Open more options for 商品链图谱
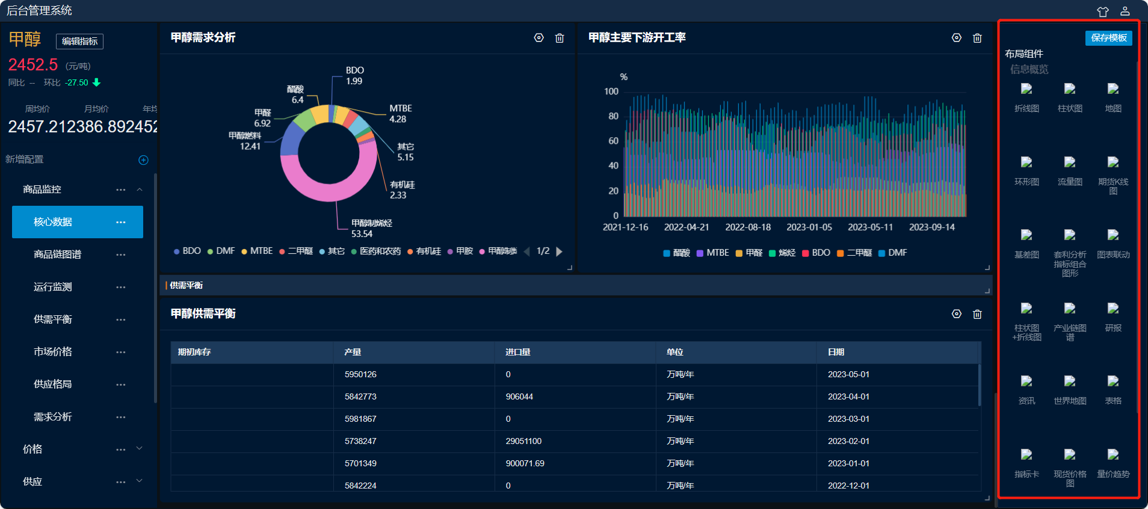The width and height of the screenshot is (1148, 509). 121,255
